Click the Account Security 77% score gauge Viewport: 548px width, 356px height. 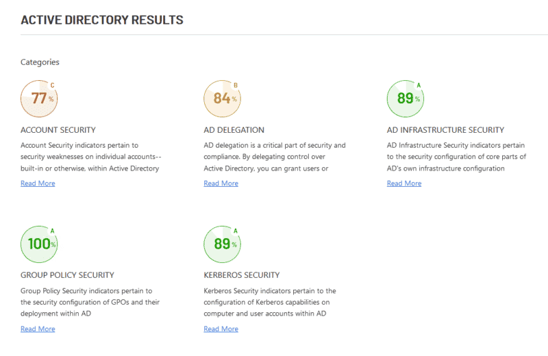point(39,99)
